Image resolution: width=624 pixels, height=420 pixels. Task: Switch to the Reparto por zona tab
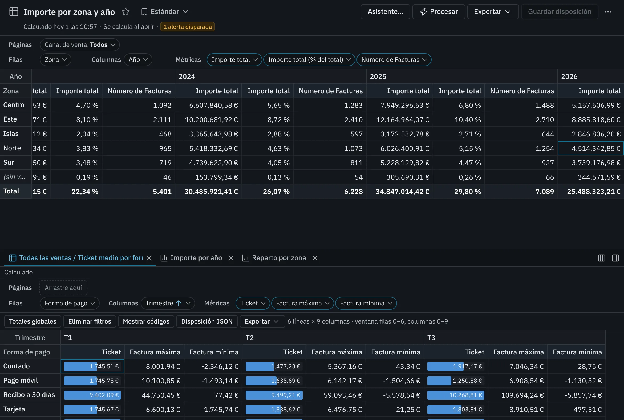[x=274, y=258]
